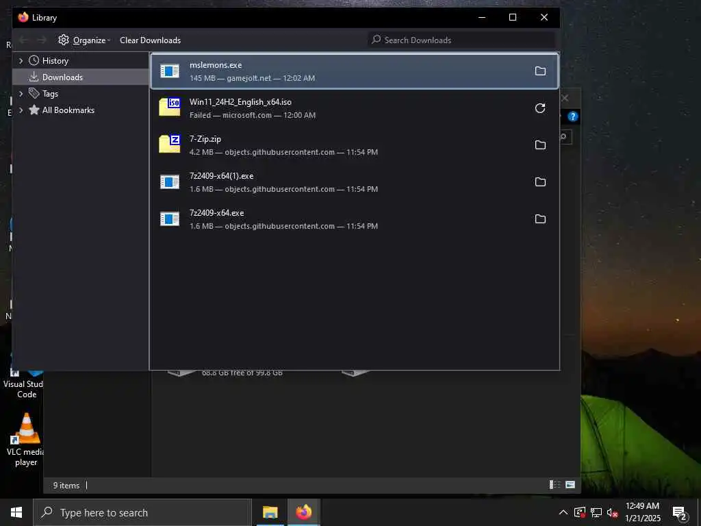Viewport: 701px width, 526px height.
Task: Click the 7z2409-x64(1).exe file icon
Action: 170,182
